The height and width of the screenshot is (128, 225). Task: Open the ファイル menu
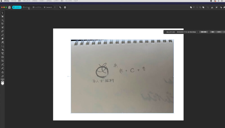click(x=13, y=1)
